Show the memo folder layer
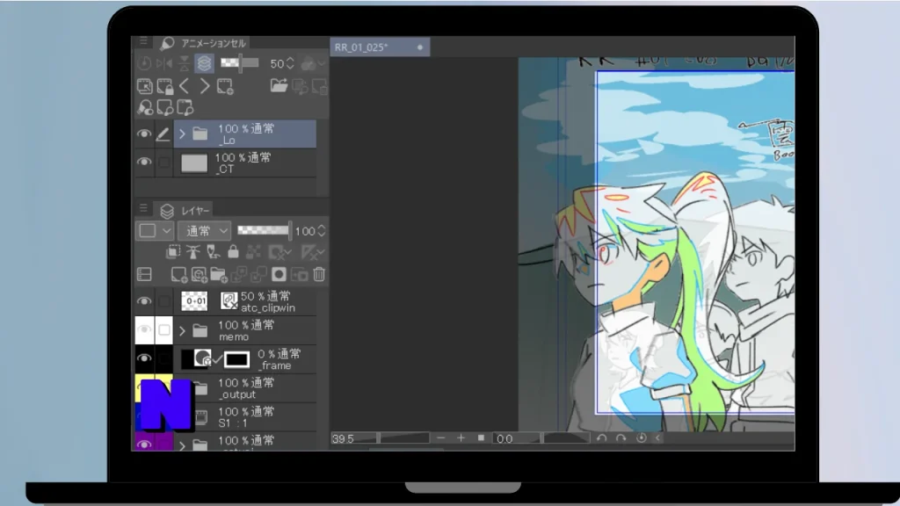 point(144,330)
